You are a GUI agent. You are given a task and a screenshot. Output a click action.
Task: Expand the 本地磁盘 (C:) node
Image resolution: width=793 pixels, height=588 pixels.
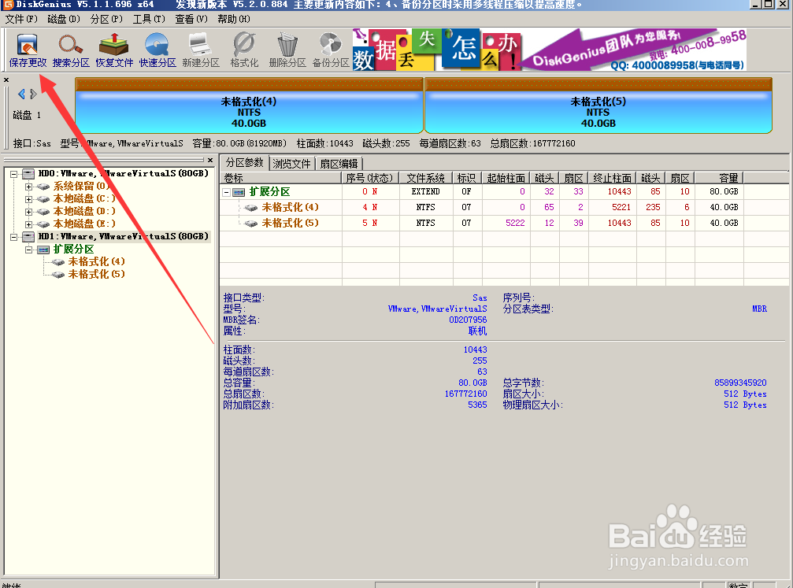click(x=29, y=199)
